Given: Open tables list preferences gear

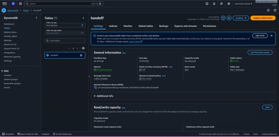Looking at the screenshot, I should 83,48.
